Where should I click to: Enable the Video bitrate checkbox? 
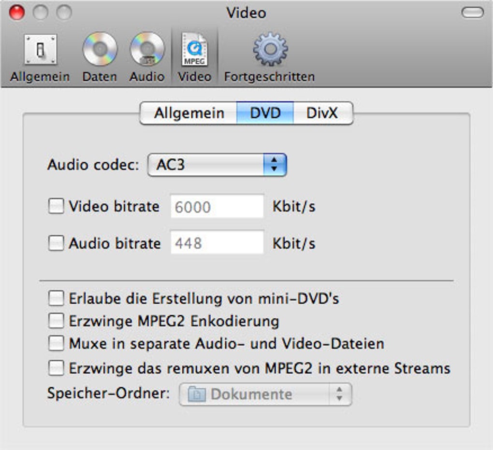56,207
